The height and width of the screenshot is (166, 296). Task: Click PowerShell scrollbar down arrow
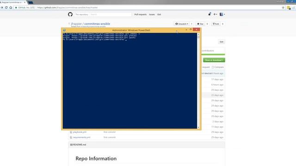[x=198, y=127]
